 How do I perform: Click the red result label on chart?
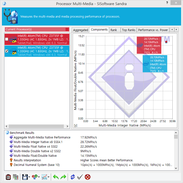(149, 45)
